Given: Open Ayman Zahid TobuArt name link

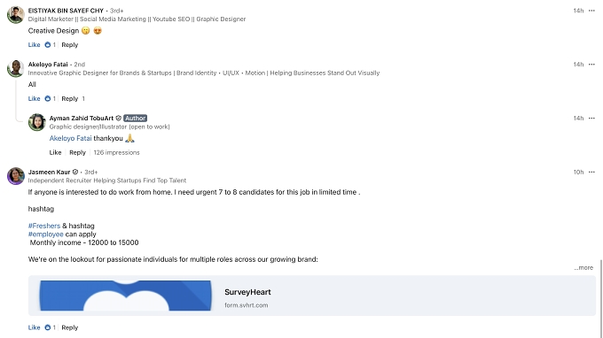Looking at the screenshot, I should [82, 119].
